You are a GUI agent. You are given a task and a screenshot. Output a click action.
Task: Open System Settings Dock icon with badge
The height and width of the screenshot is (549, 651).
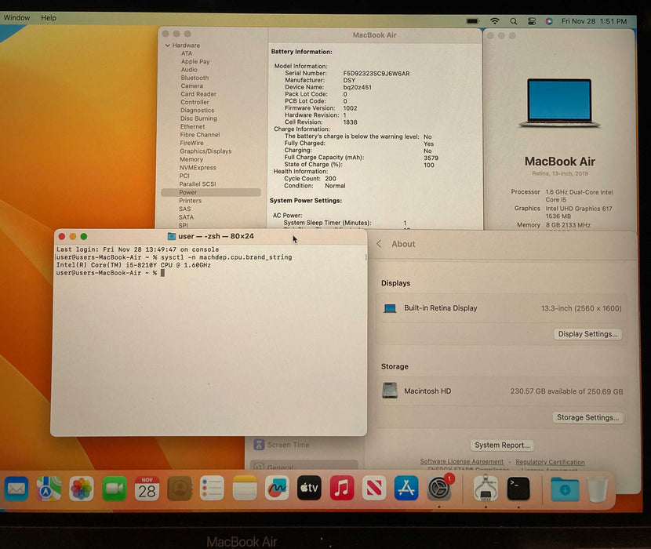(x=440, y=488)
